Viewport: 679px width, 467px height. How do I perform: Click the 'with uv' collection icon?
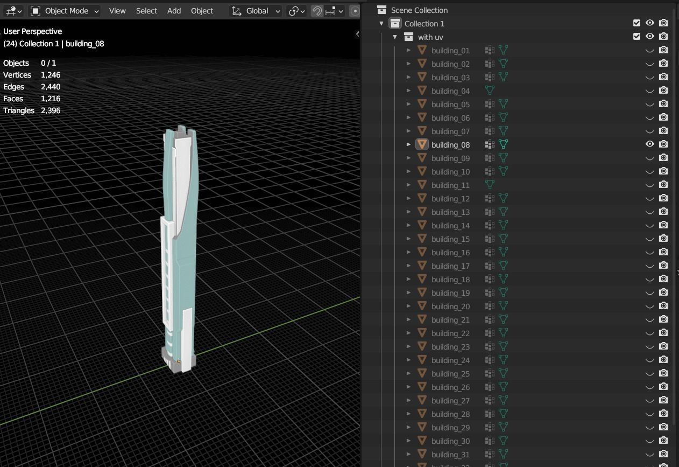(409, 37)
